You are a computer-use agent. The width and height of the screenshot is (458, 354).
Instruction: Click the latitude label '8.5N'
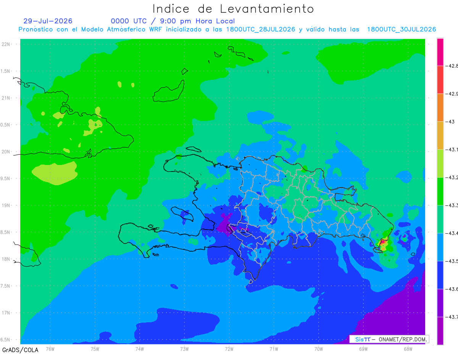(x=6, y=232)
